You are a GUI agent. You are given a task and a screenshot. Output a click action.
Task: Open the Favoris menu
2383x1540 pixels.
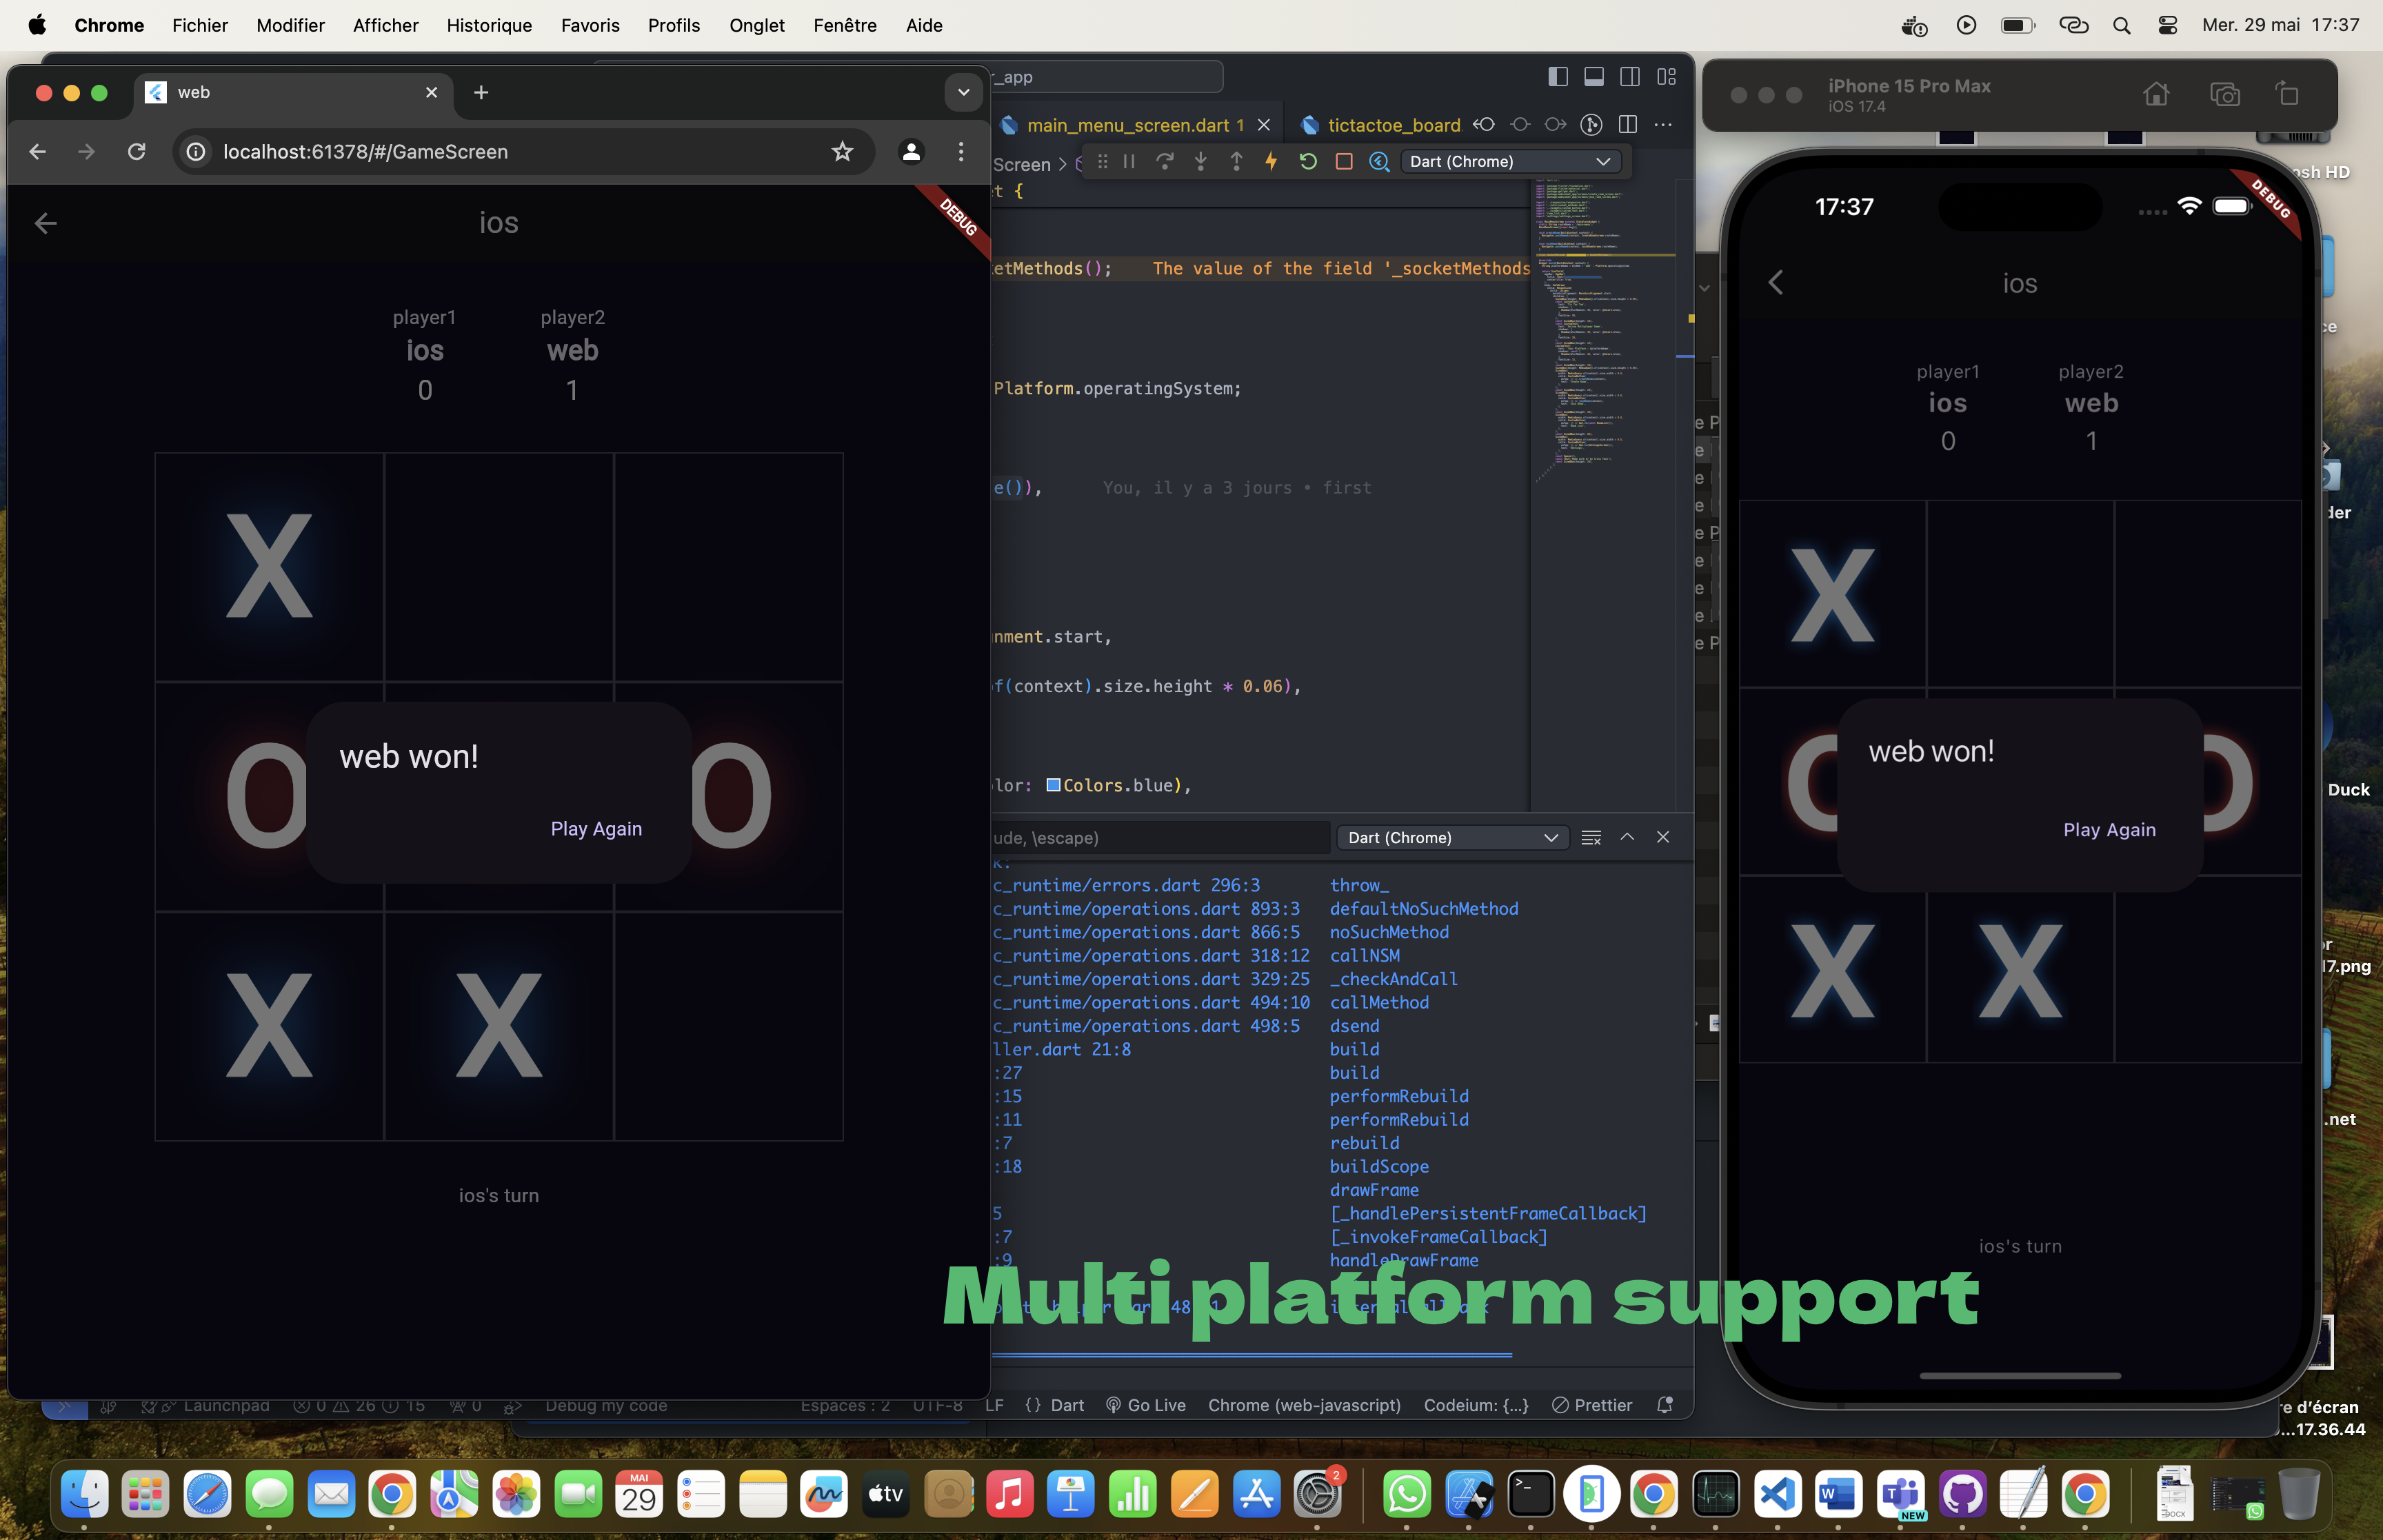pyautogui.click(x=590, y=25)
